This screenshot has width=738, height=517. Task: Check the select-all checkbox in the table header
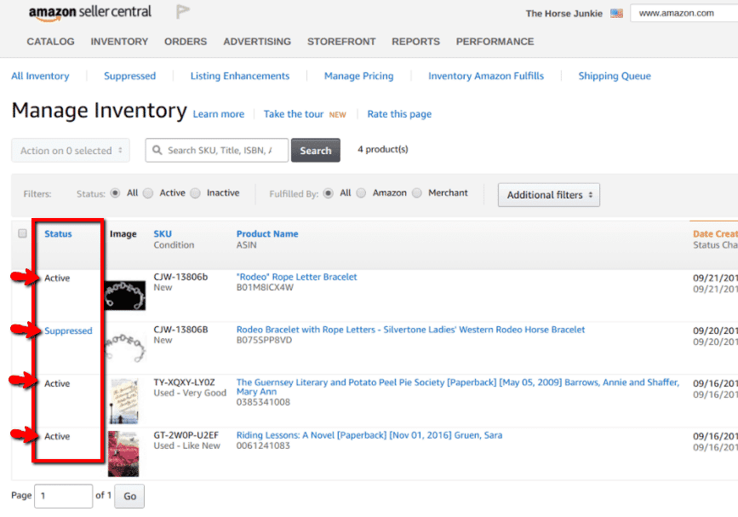click(x=21, y=233)
